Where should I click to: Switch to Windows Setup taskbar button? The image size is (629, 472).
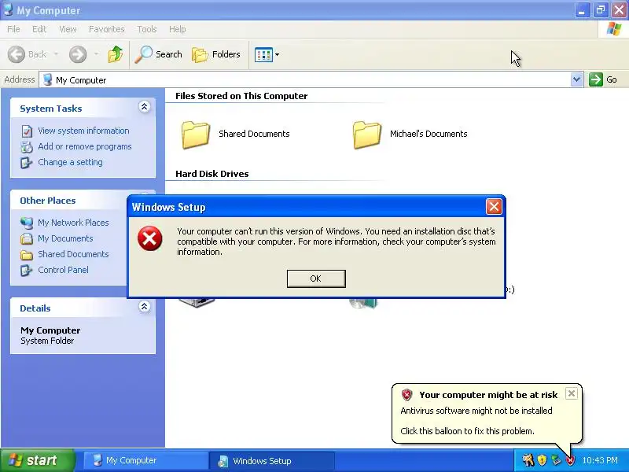click(272, 460)
